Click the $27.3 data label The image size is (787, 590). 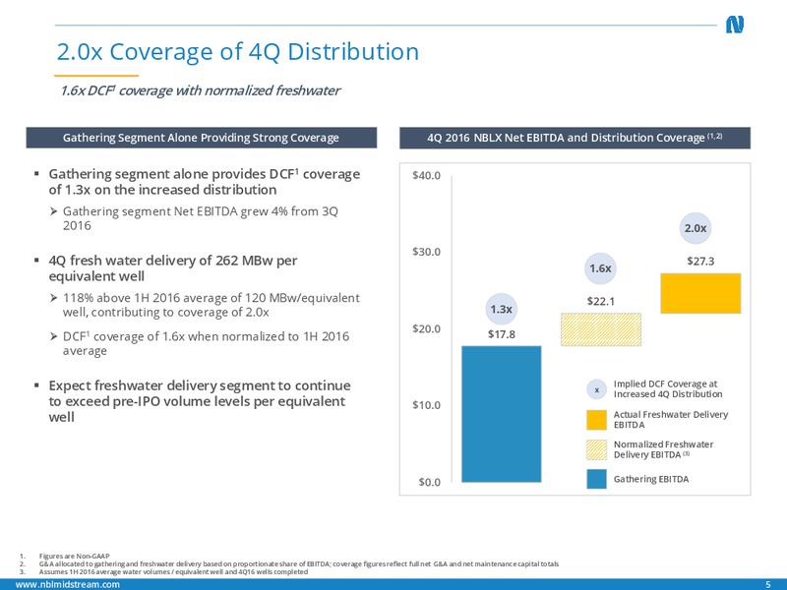[x=700, y=262]
